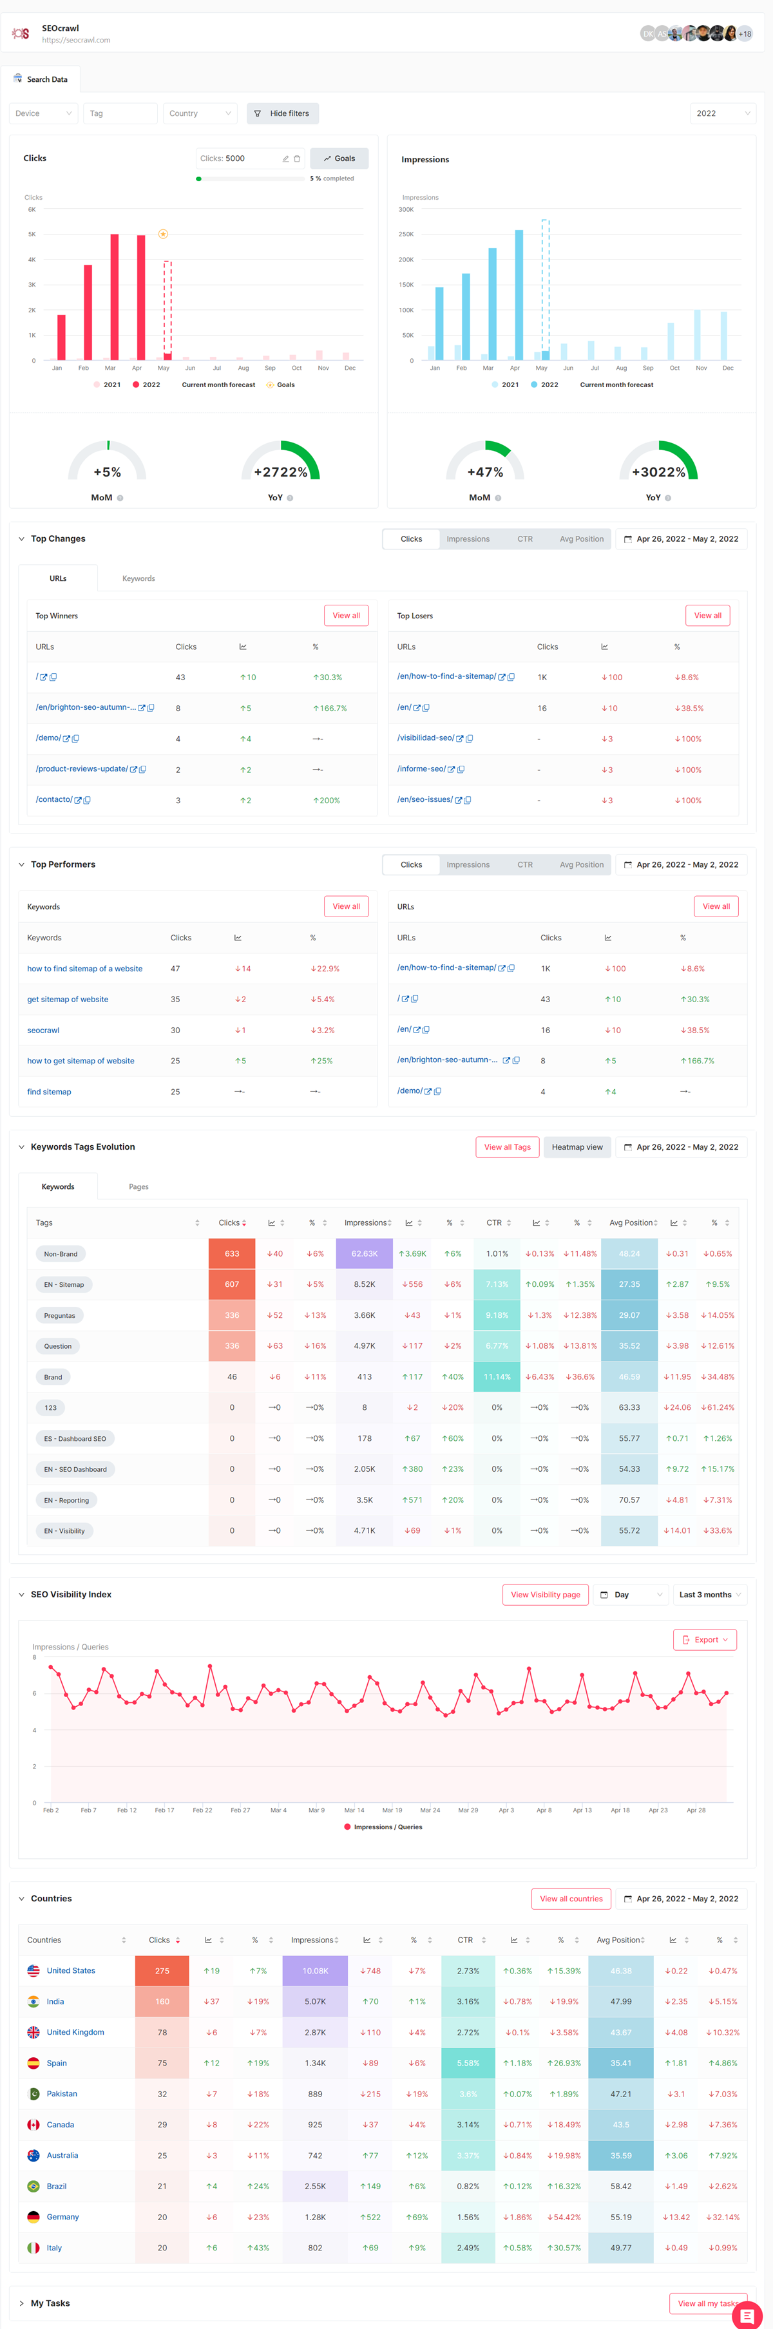Click the Goals button in Clicks panel
This screenshot has height=2329, width=773.
pyautogui.click(x=339, y=158)
